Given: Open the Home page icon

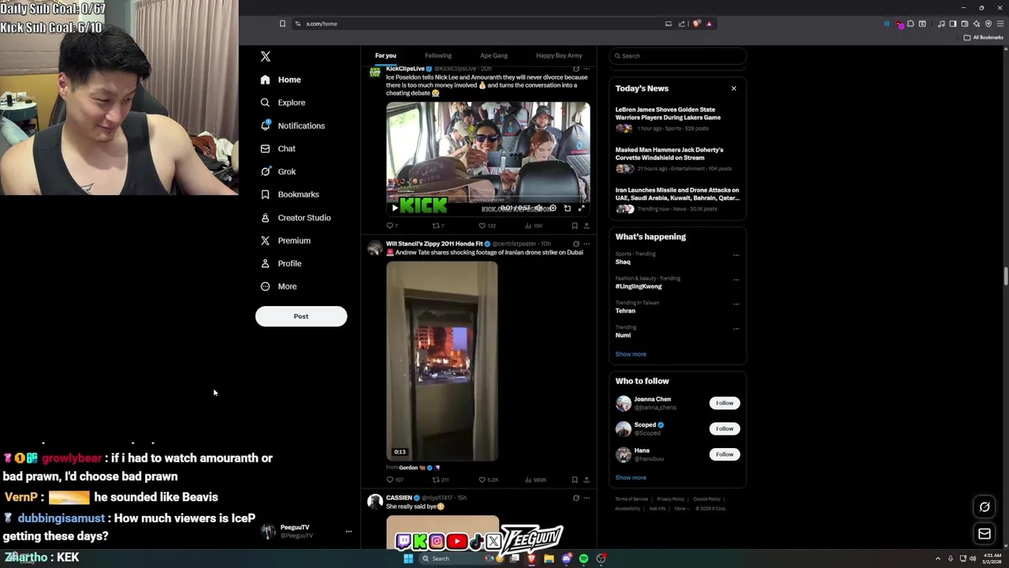Looking at the screenshot, I should pyautogui.click(x=265, y=80).
